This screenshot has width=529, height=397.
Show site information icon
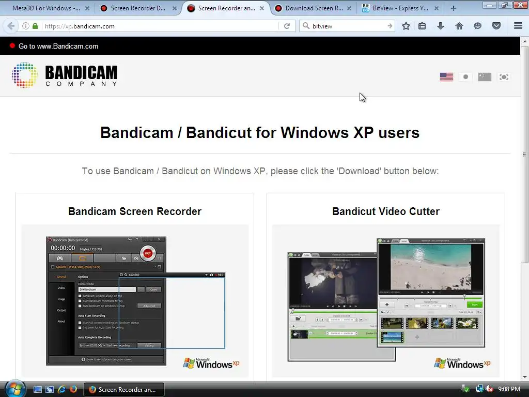(26, 26)
